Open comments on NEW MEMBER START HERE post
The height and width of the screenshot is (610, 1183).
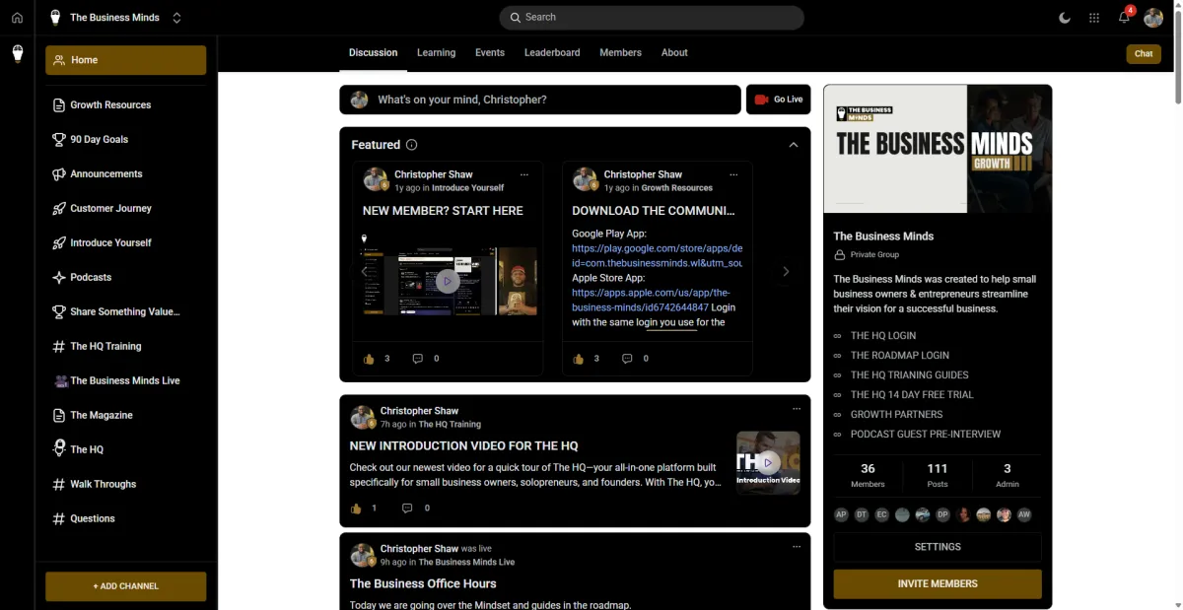point(418,359)
